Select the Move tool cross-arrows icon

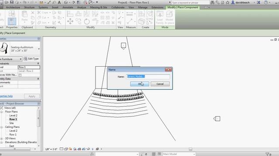70,21
